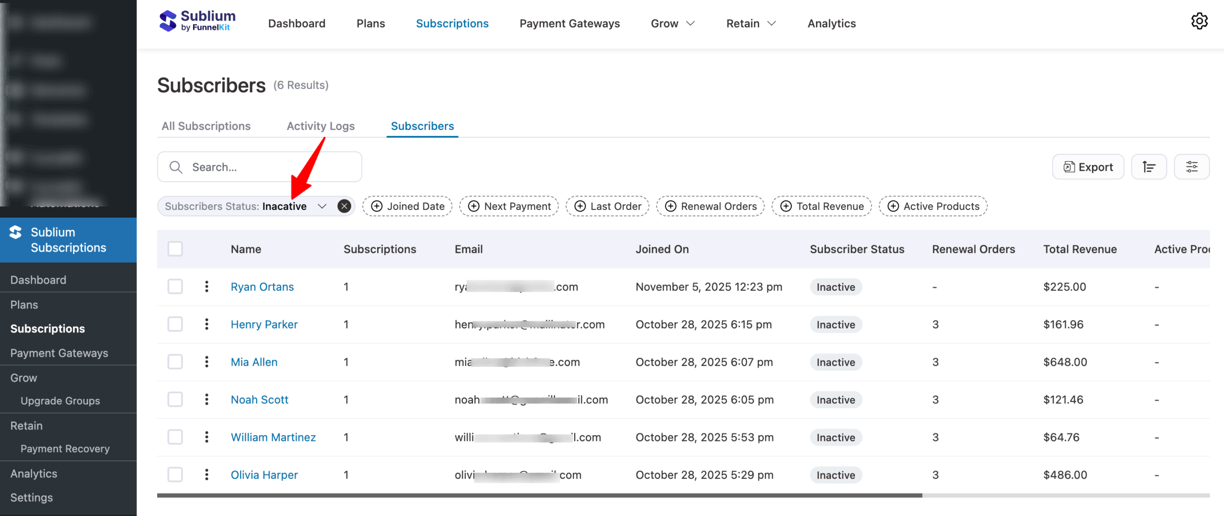1224x516 pixels.
Task: Expand the Grow menu in top navigation
Action: pos(672,23)
